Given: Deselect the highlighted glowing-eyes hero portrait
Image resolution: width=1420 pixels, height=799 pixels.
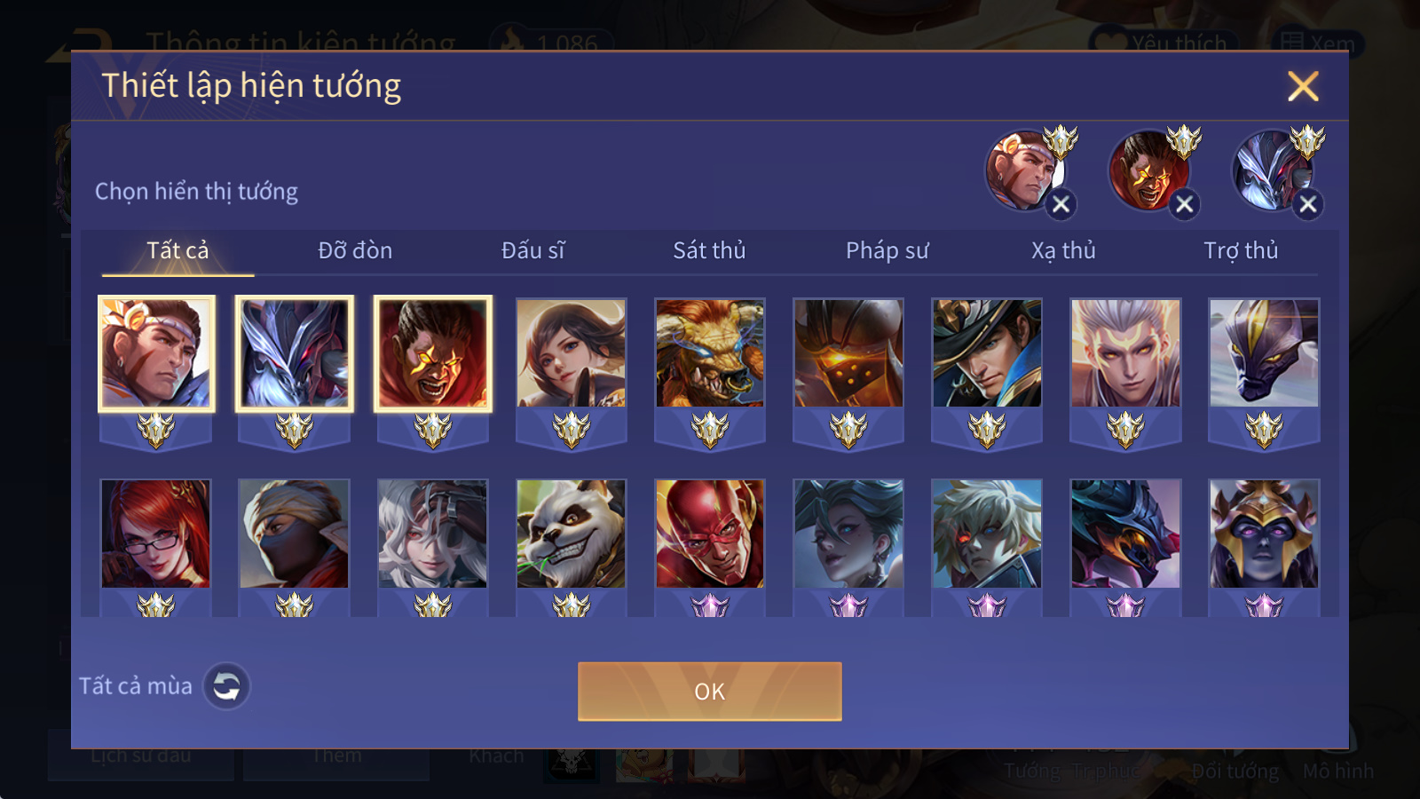Looking at the screenshot, I should [433, 353].
